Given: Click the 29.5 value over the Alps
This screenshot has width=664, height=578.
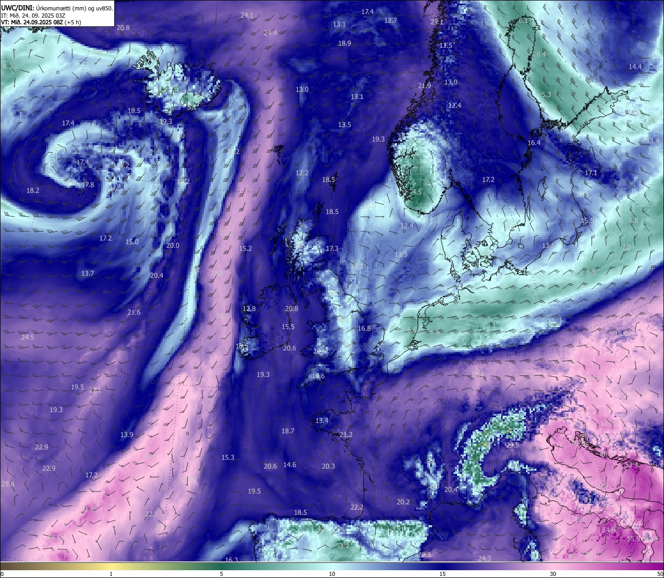Looking at the screenshot, I should pyautogui.click(x=513, y=445).
